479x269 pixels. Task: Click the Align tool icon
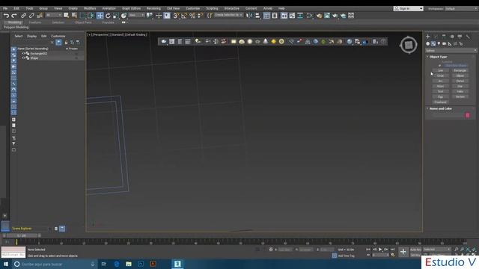click(257, 16)
